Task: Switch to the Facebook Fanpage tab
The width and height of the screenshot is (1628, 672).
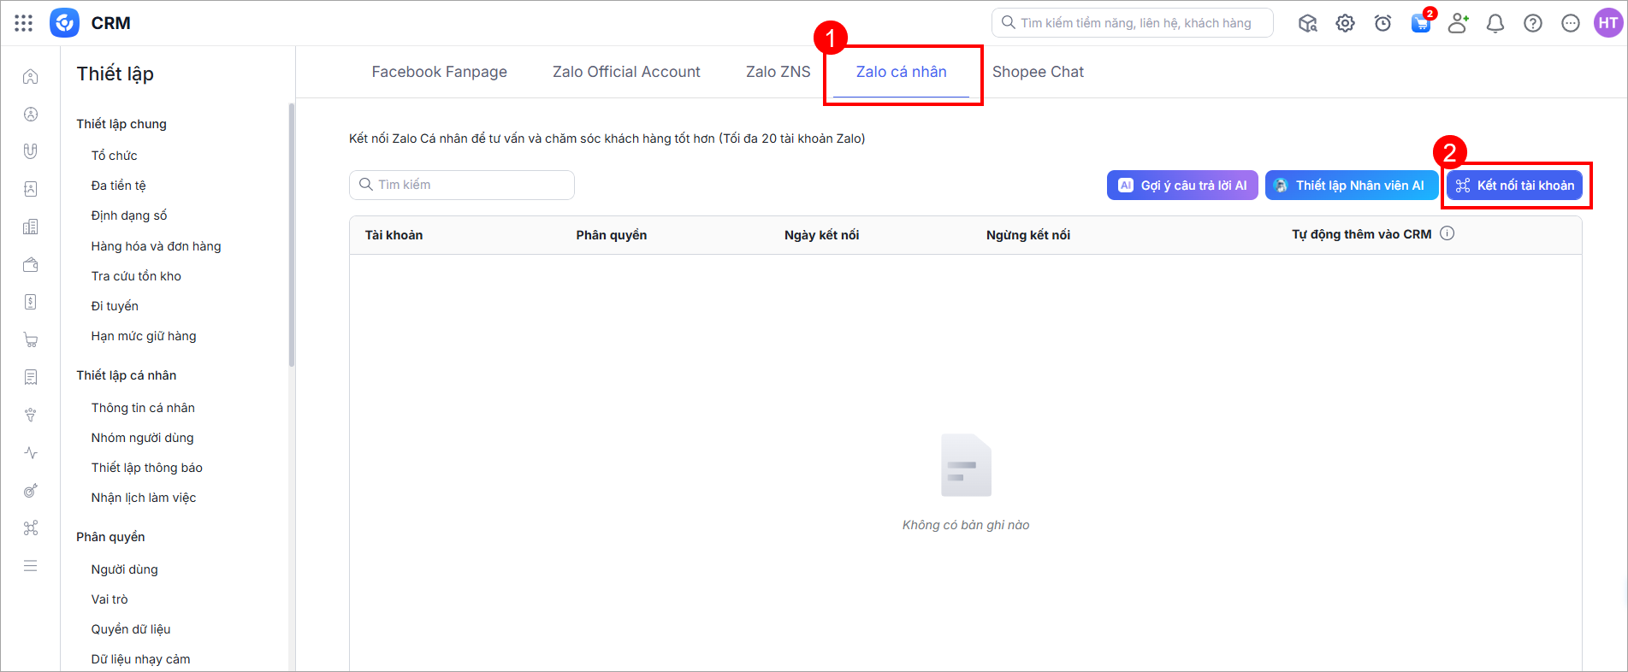Action: coord(439,72)
